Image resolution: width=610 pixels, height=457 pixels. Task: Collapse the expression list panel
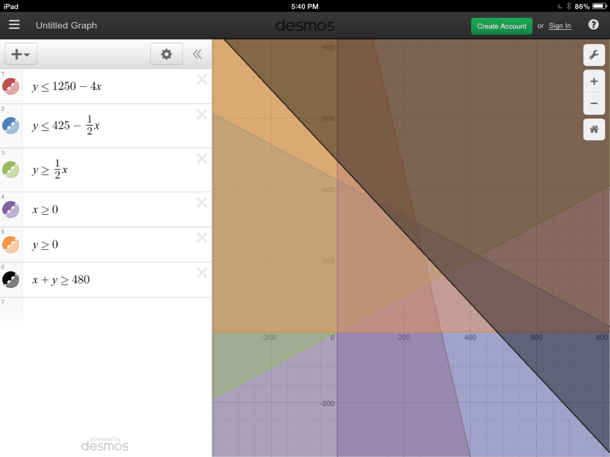pos(197,54)
